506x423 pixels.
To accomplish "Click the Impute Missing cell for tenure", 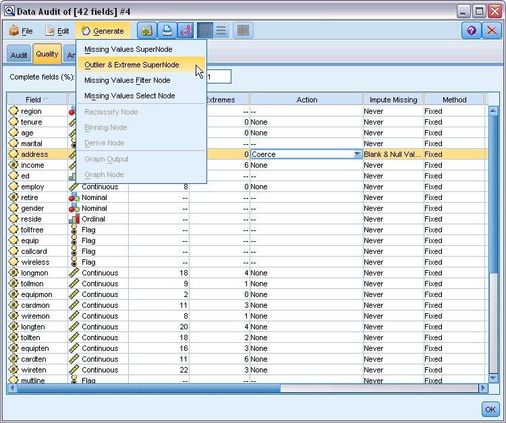I will coord(393,122).
